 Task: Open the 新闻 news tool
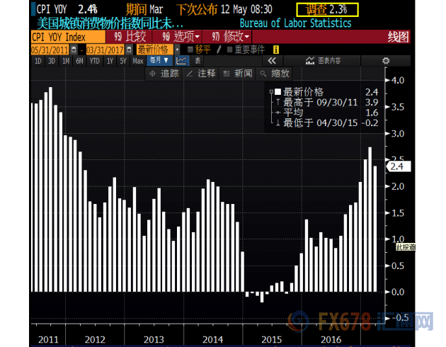(x=239, y=73)
